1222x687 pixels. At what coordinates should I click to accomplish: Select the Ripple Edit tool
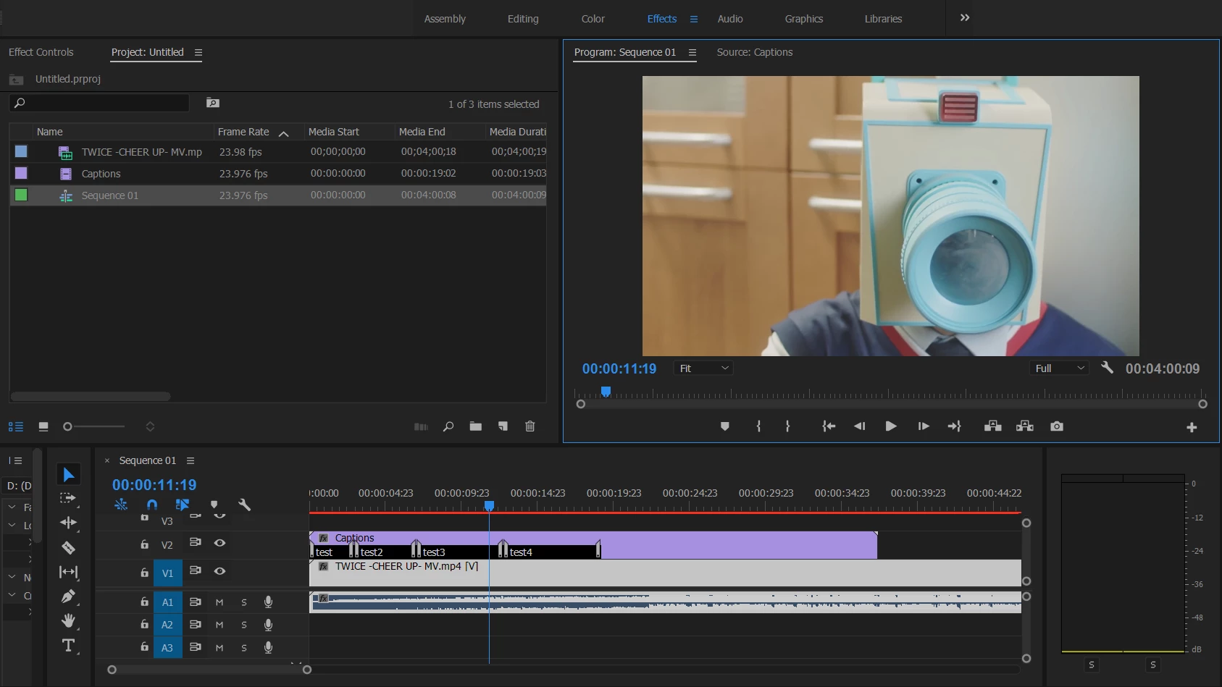68,523
